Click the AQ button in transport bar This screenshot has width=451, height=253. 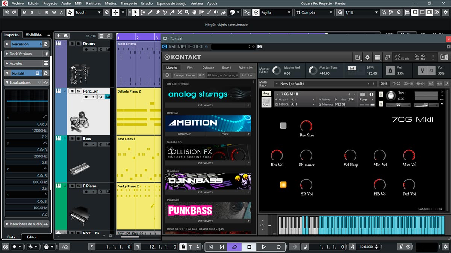tap(65, 247)
